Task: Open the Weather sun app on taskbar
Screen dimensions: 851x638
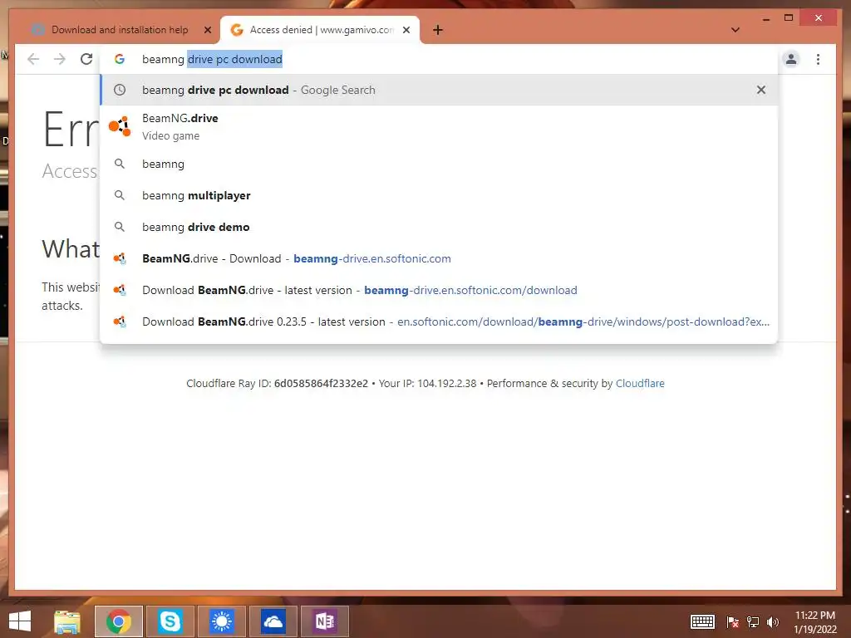Action: pyautogui.click(x=221, y=621)
